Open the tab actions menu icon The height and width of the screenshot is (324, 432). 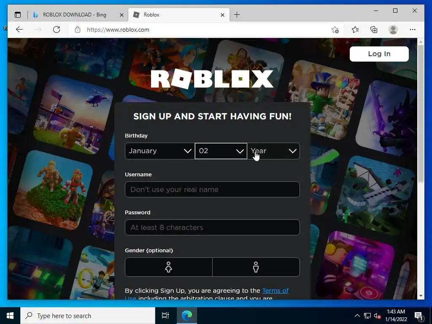pos(18,15)
